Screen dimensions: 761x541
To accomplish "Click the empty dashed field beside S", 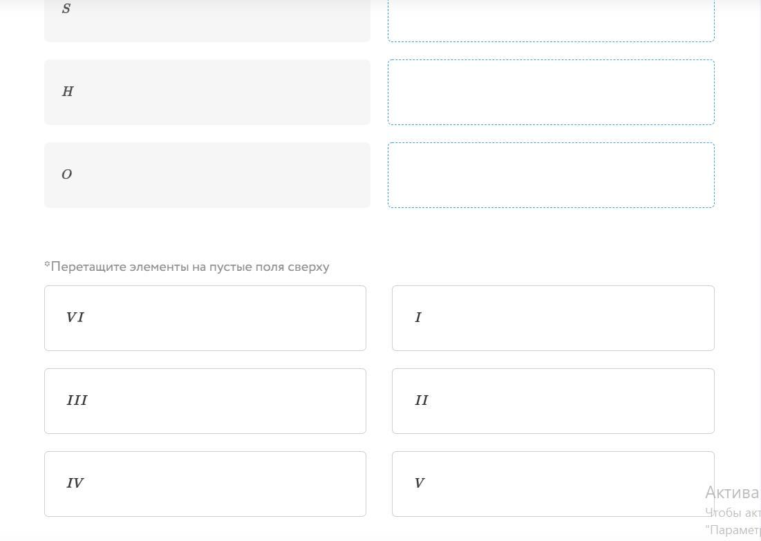I will 551,19.
